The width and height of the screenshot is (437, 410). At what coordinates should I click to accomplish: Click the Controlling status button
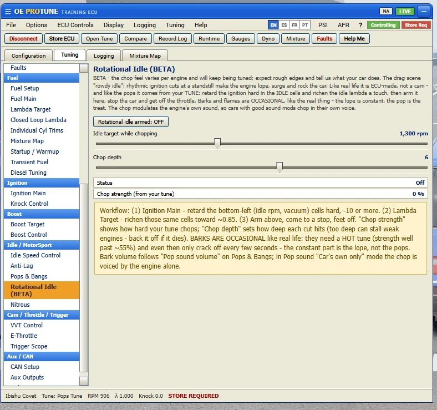coord(383,25)
